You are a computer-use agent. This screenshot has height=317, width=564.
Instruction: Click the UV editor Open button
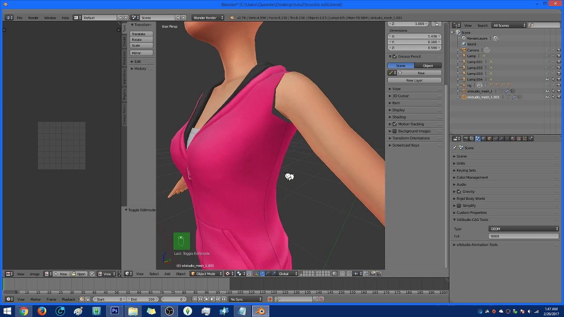pos(79,274)
